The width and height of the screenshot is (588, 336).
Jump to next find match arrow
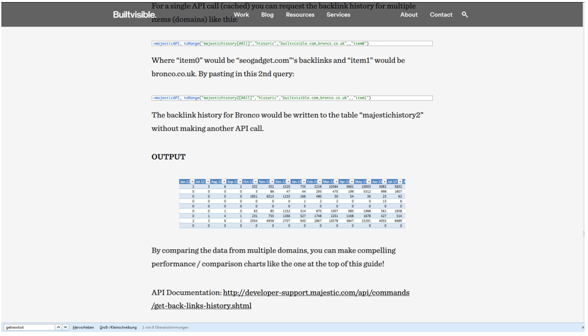pyautogui.click(x=65, y=327)
